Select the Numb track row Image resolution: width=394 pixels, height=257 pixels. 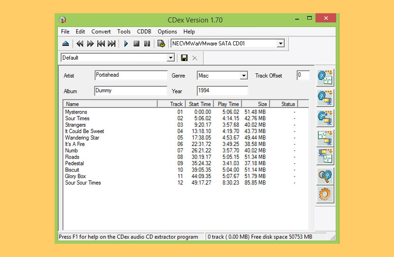click(x=186, y=151)
